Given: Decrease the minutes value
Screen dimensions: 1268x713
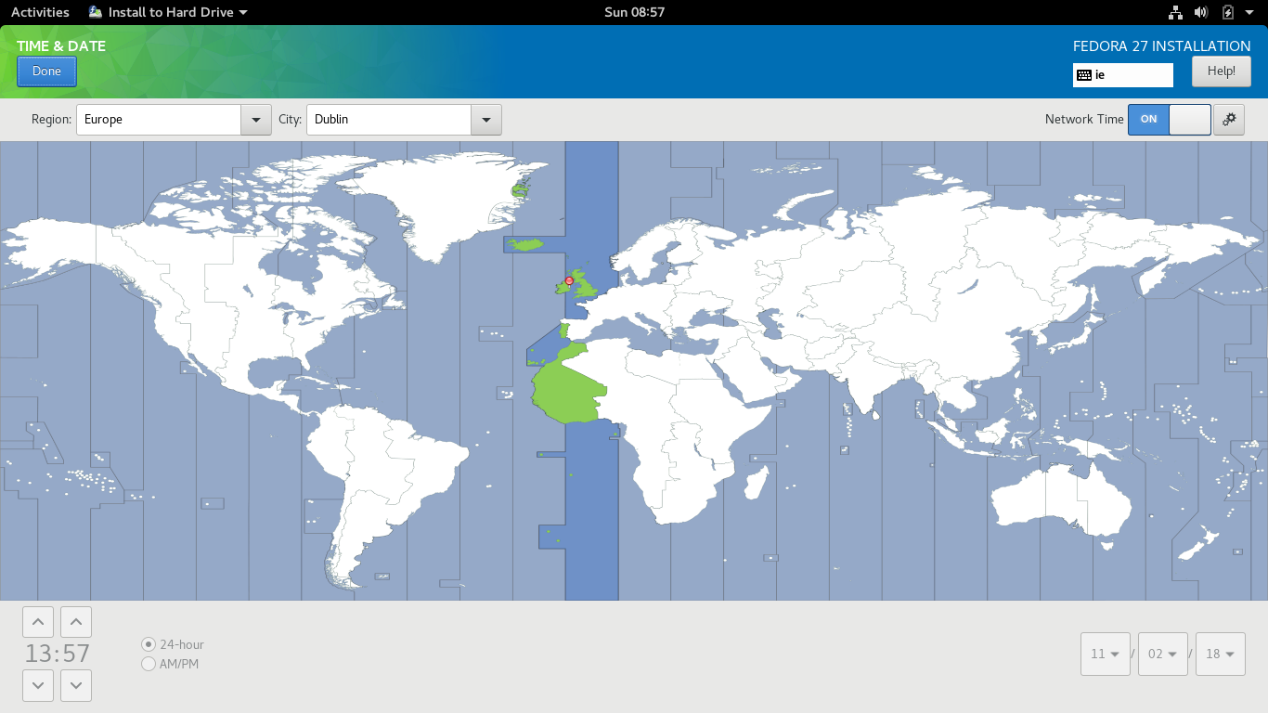Looking at the screenshot, I should click(x=76, y=685).
